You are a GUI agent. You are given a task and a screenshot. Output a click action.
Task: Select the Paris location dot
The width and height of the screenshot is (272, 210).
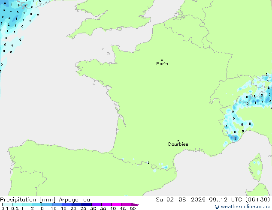click(x=162, y=60)
